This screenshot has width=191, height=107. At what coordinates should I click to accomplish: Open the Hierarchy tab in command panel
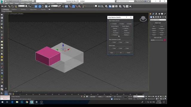[156, 14]
